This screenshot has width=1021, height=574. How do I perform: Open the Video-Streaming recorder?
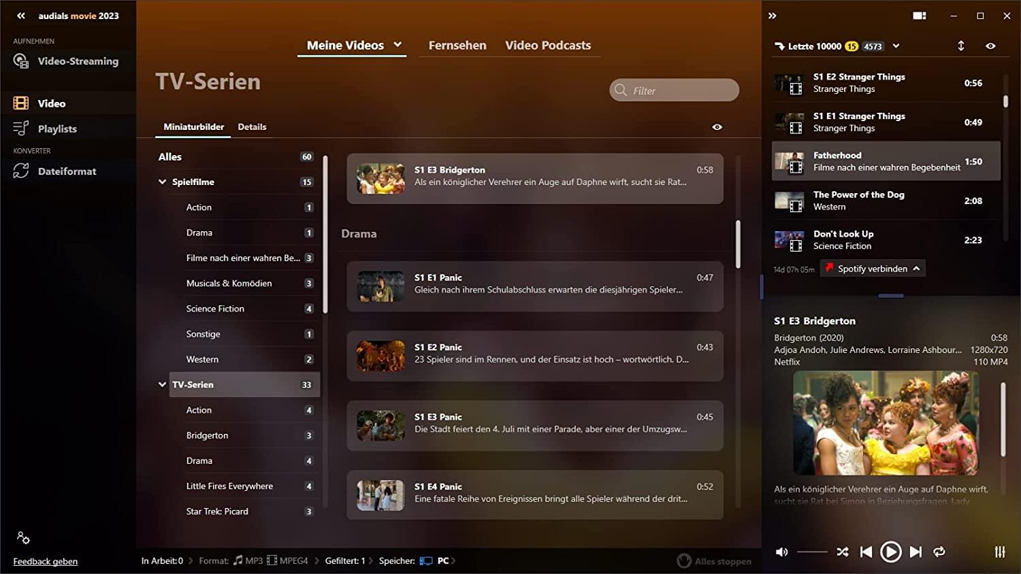(x=77, y=61)
